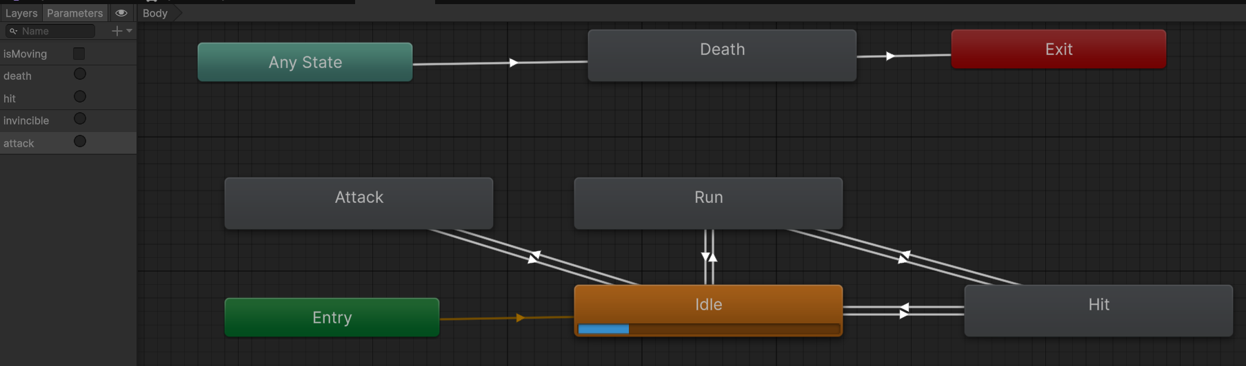
Task: Activate the invincible trigger radio button
Action: (x=80, y=119)
